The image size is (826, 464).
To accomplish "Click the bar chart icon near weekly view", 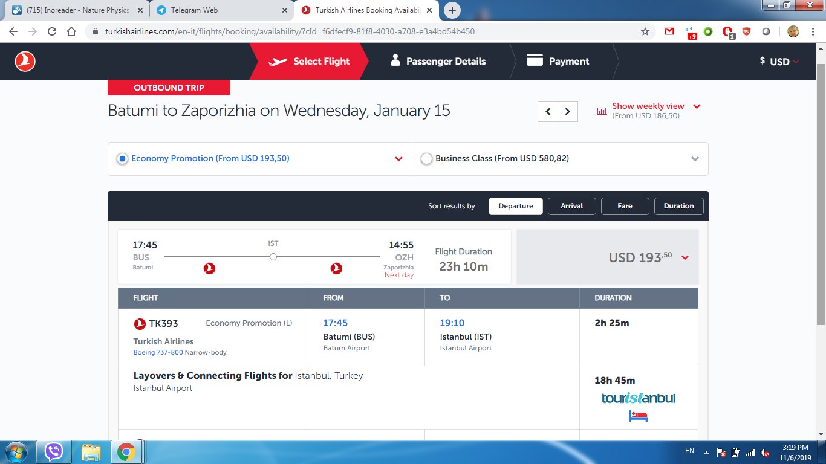I will 602,111.
